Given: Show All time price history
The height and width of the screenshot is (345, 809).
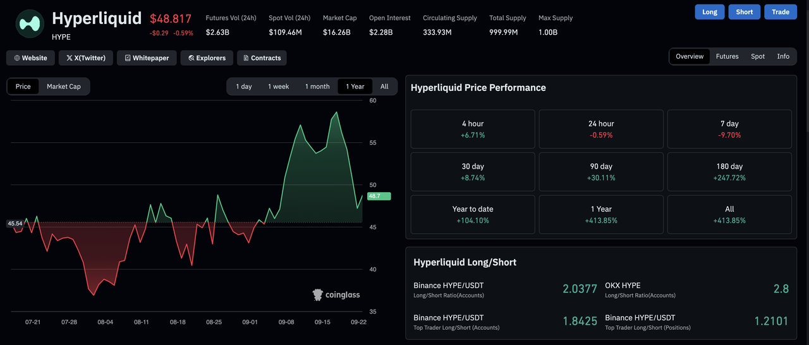Looking at the screenshot, I should point(384,87).
